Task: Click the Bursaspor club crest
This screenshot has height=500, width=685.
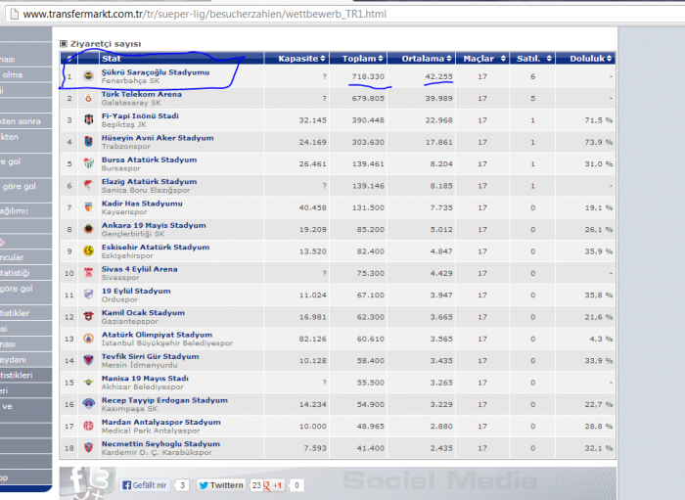Action: point(88,163)
